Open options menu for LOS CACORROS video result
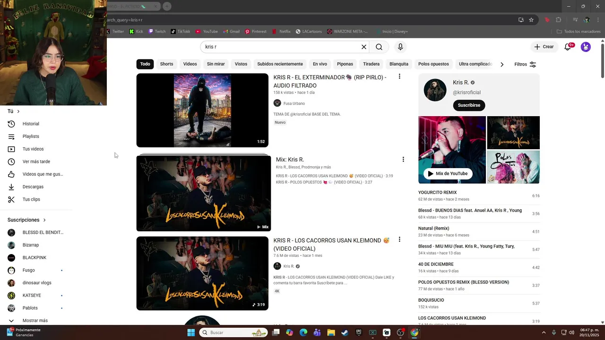 399,240
